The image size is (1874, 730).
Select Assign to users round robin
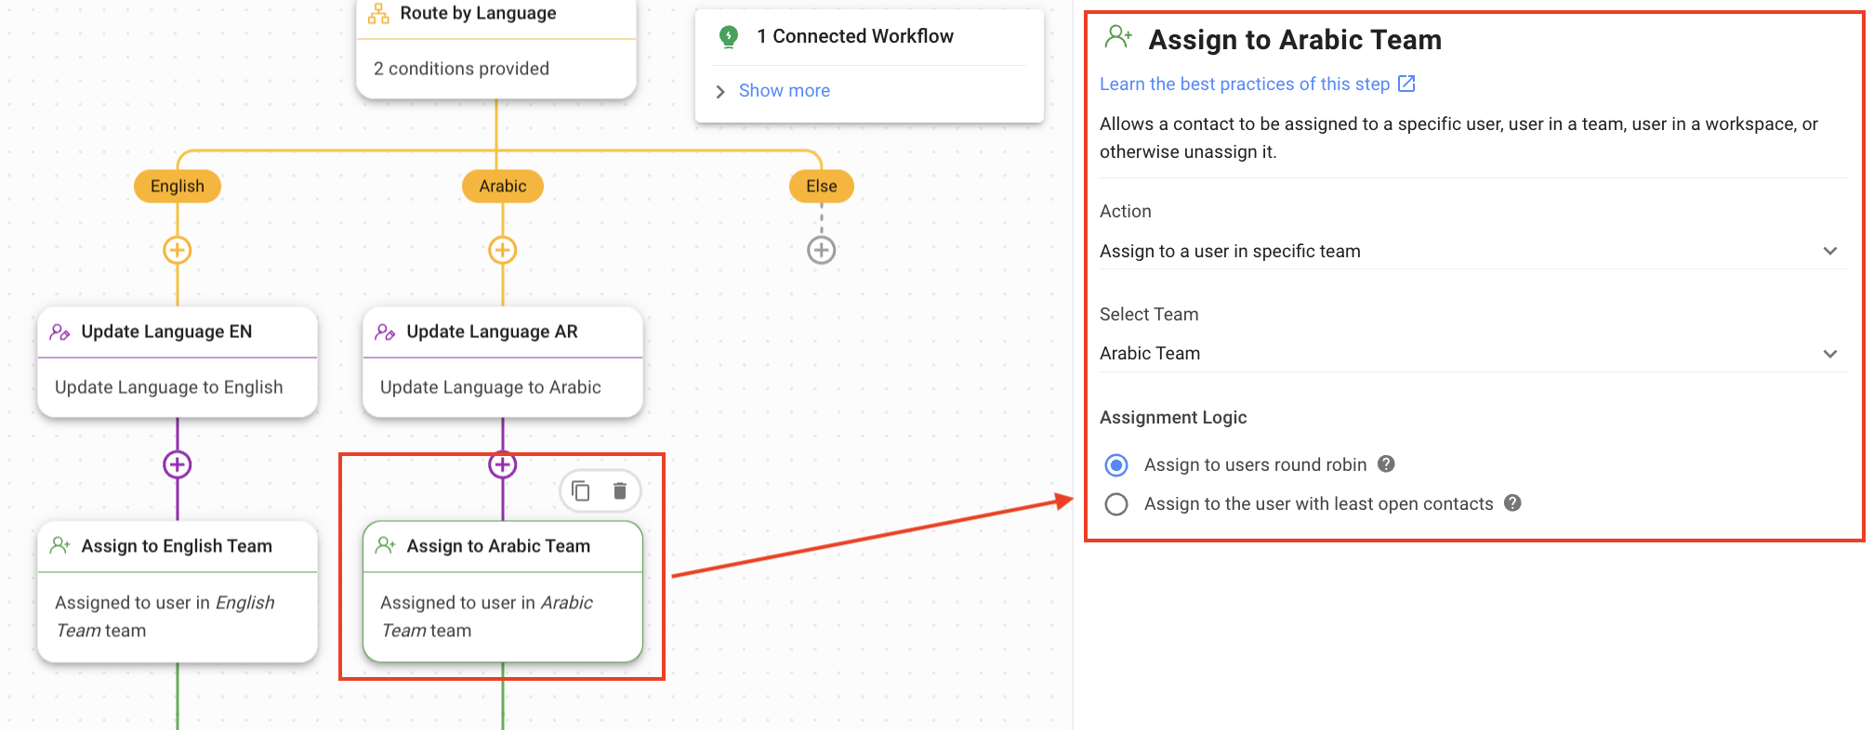click(1116, 465)
